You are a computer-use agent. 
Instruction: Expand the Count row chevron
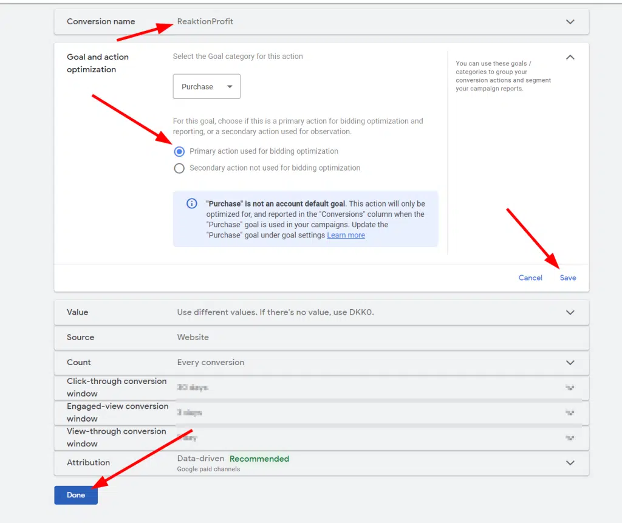point(570,363)
